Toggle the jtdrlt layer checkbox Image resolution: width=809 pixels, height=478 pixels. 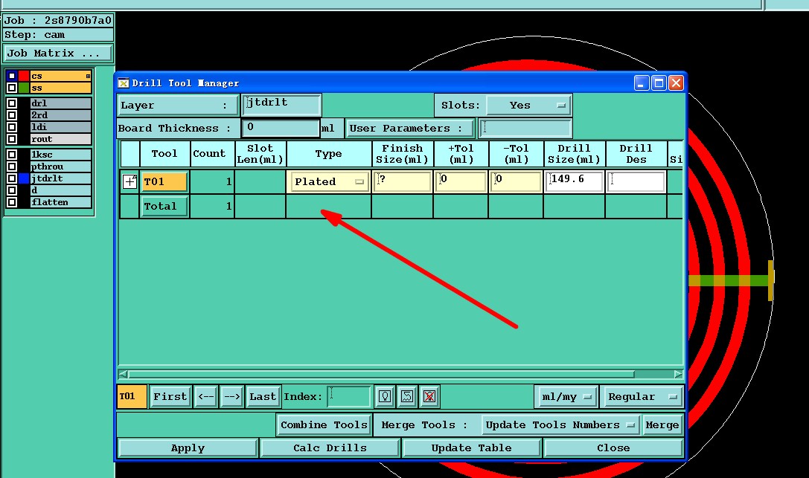click(11, 178)
